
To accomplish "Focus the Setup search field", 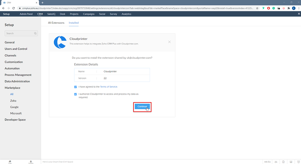I will click(x=21, y=33).
